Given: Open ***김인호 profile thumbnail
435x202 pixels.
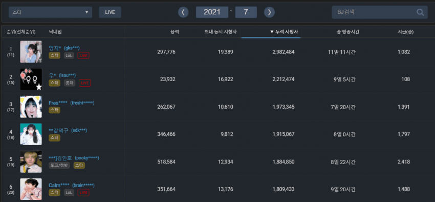Looking at the screenshot, I should pos(31,161).
